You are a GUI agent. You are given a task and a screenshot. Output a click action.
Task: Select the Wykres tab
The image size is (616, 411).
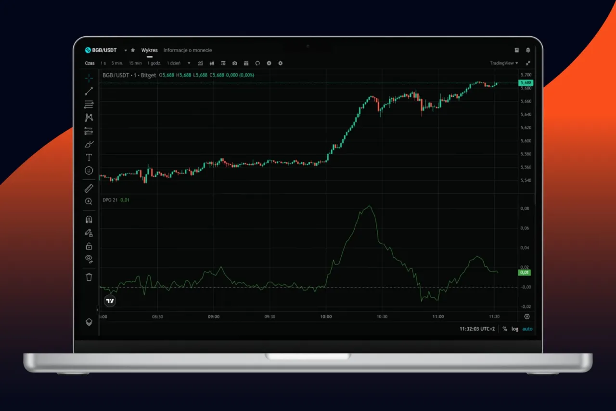tap(149, 50)
